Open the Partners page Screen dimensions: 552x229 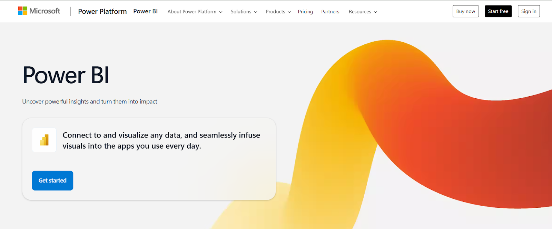pos(330,12)
